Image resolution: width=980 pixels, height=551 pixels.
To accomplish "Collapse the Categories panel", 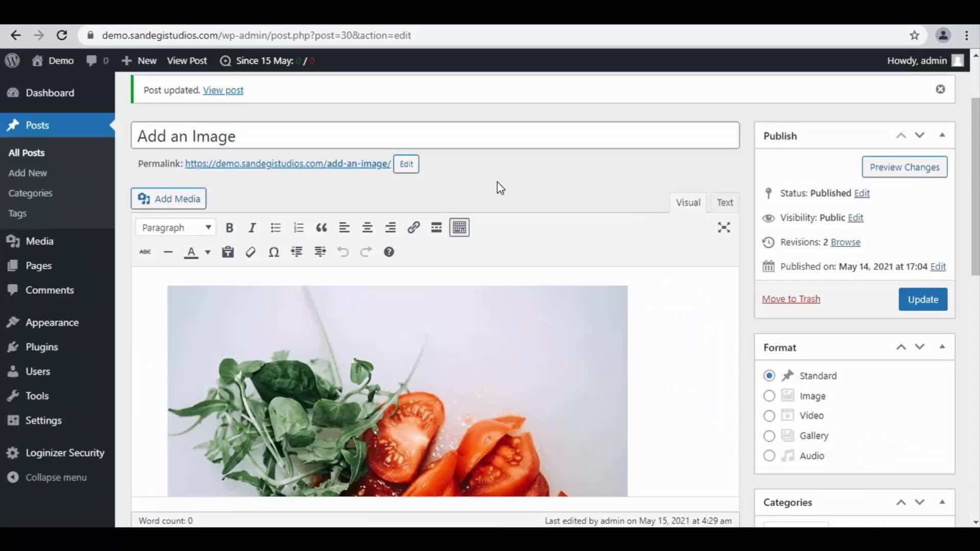I will coord(942,502).
